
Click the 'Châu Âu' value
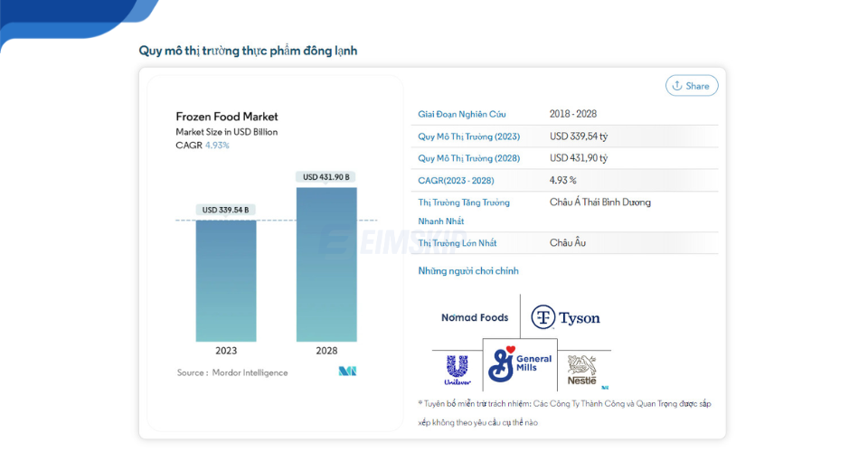568,242
